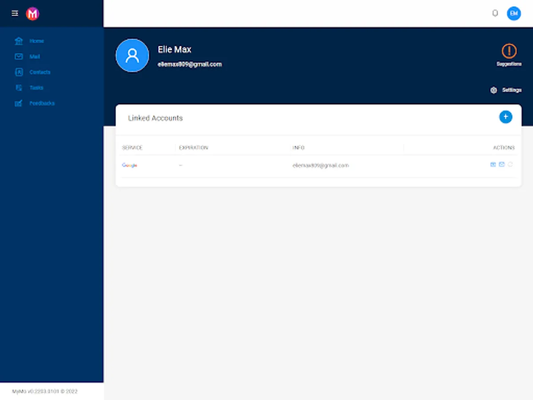The width and height of the screenshot is (533, 400).
Task: Toggle the hamburger sidebar menu
Action: (x=15, y=13)
